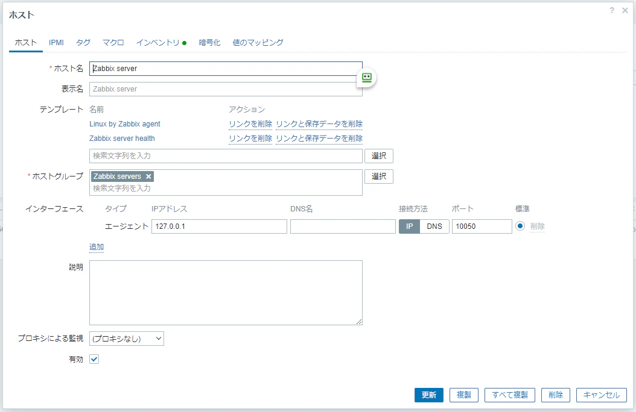This screenshot has width=636, height=412.
Task: Click the 複製 button
Action: click(x=464, y=395)
